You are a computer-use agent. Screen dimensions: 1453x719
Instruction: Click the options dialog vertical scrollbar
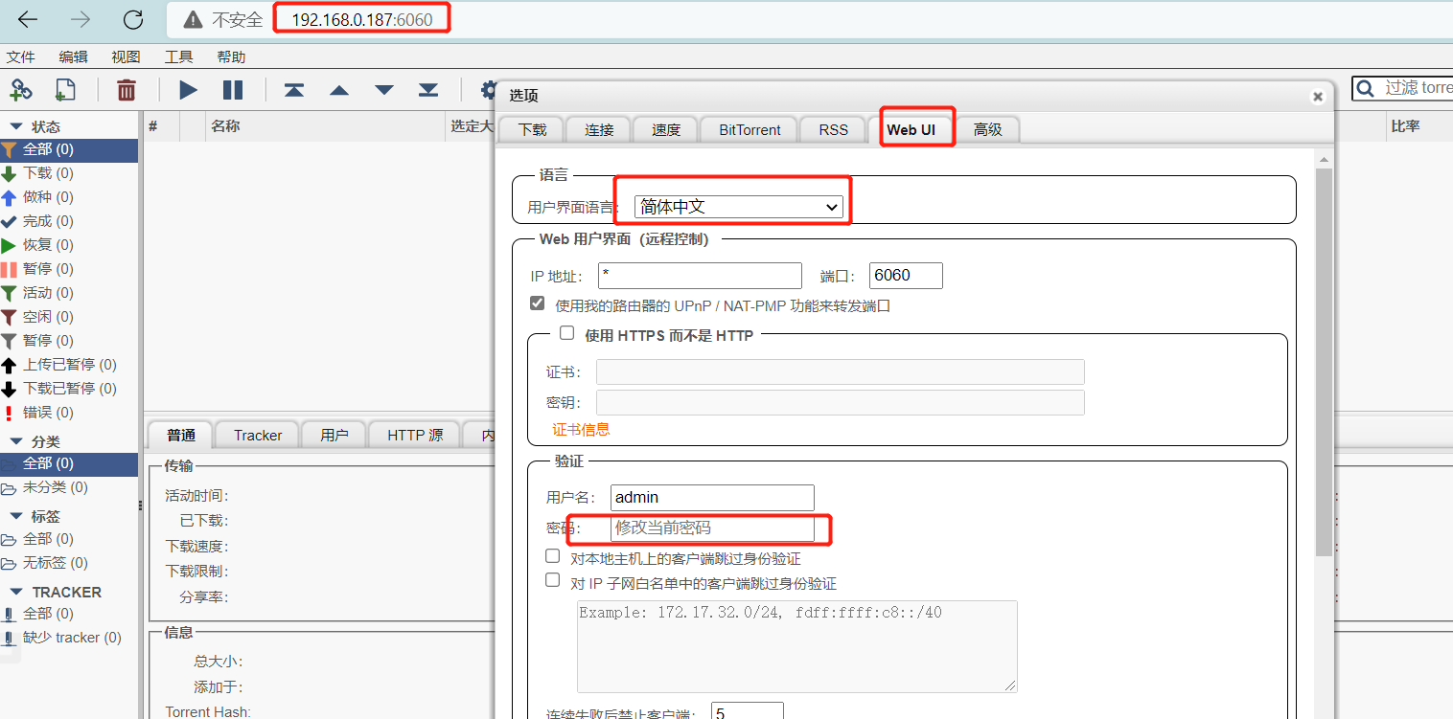pos(1324,364)
